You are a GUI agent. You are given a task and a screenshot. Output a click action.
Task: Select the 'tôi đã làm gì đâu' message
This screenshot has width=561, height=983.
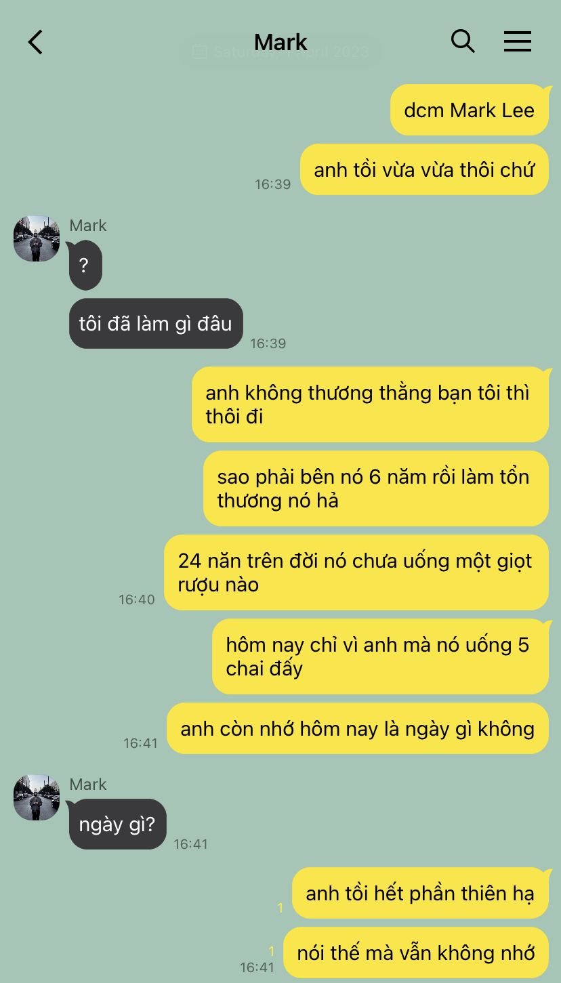(x=156, y=324)
